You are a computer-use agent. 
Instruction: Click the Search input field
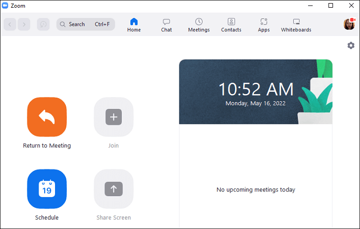coord(86,24)
